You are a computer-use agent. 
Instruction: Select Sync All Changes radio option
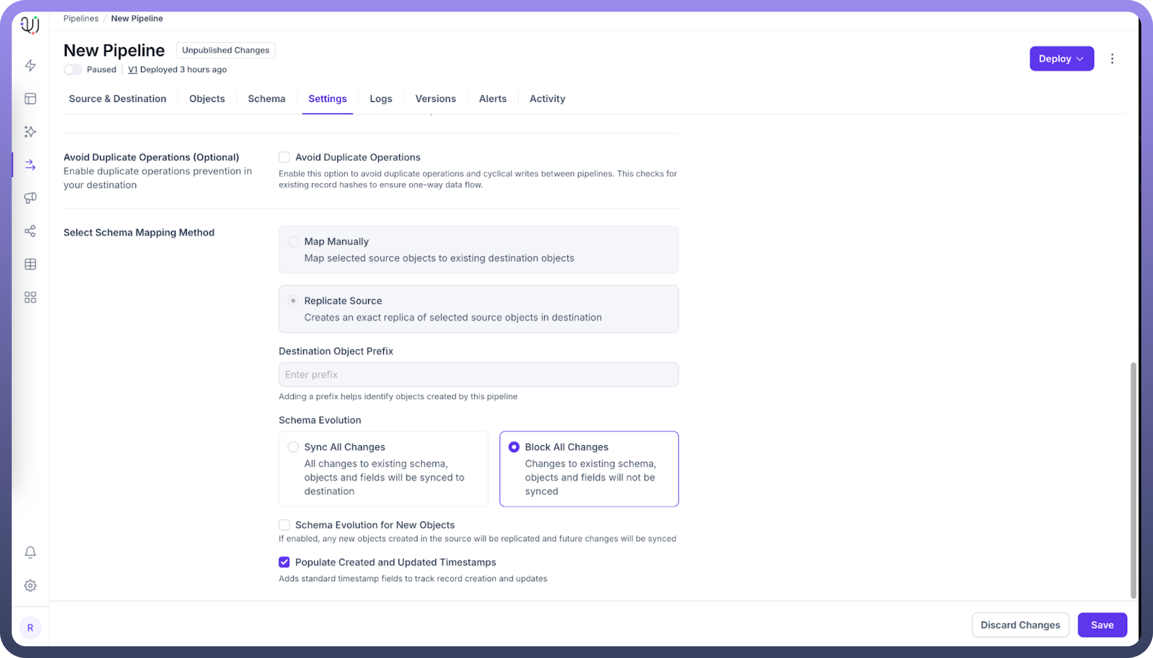293,447
